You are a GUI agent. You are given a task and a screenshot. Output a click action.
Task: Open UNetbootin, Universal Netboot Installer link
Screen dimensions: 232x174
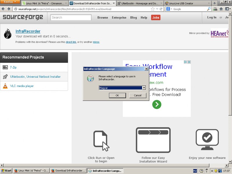[x=35, y=77]
